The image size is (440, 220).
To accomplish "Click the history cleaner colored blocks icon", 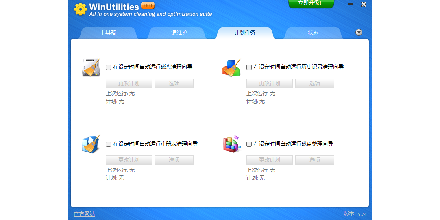I will point(231,68).
